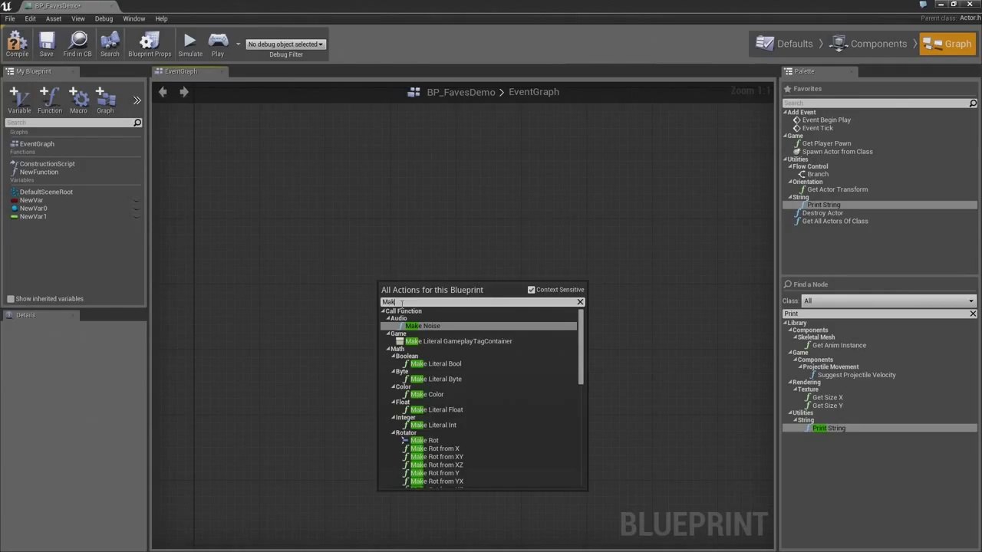Switch to Components mode

point(869,44)
